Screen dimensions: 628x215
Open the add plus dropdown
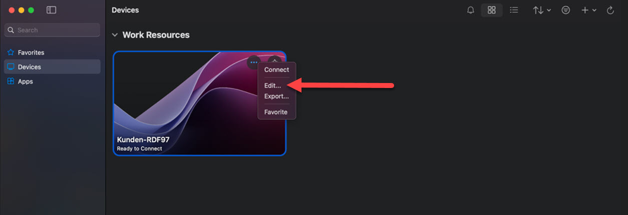[588, 10]
